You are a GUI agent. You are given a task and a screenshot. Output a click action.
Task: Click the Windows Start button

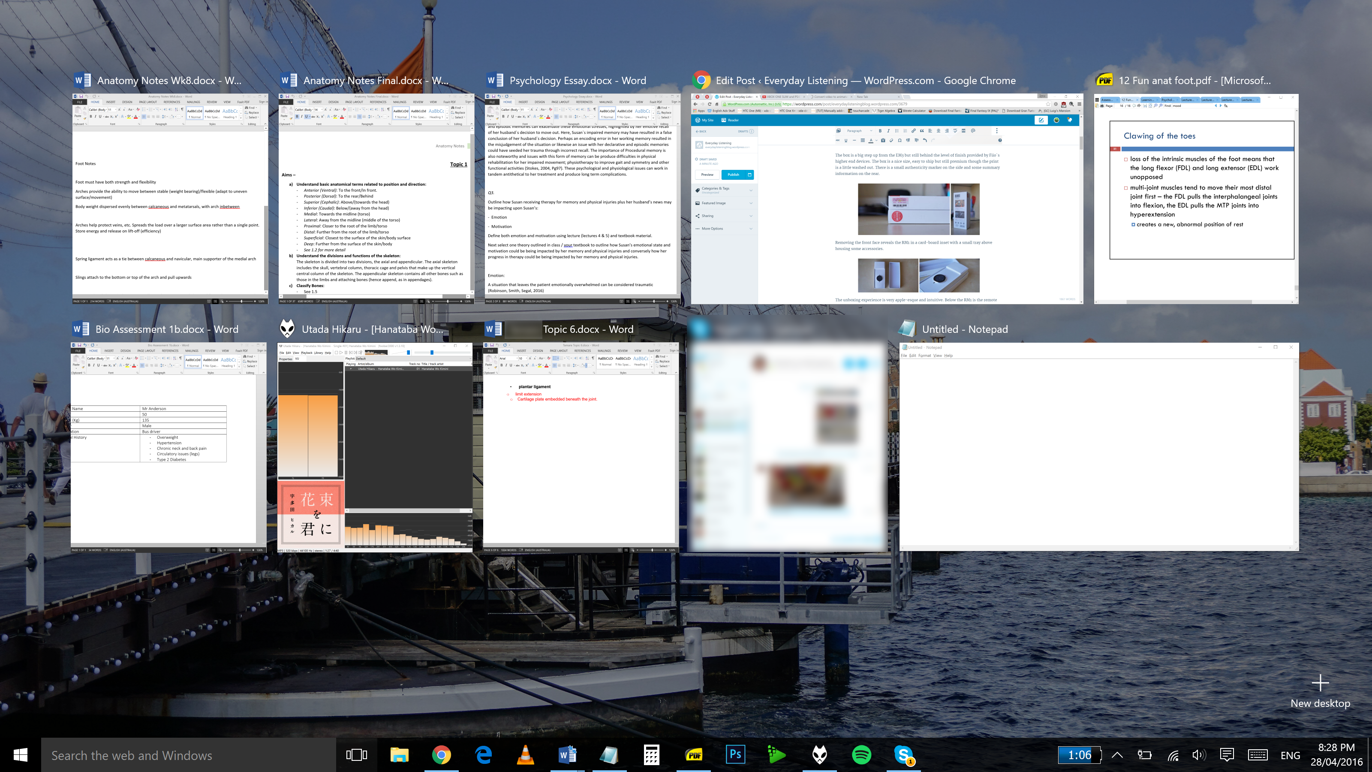click(x=20, y=755)
